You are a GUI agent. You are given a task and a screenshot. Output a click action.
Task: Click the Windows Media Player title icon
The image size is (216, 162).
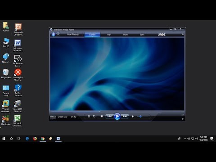[51, 29]
